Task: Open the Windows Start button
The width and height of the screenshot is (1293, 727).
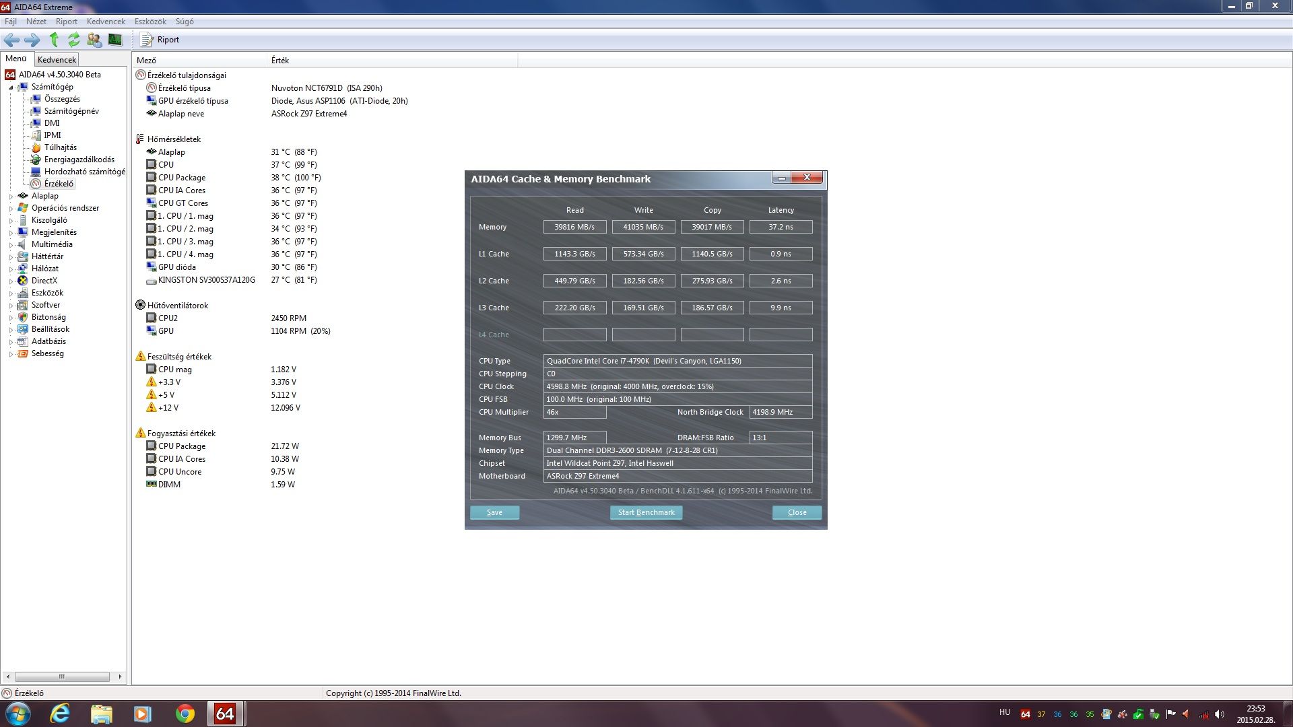Action: [18, 714]
